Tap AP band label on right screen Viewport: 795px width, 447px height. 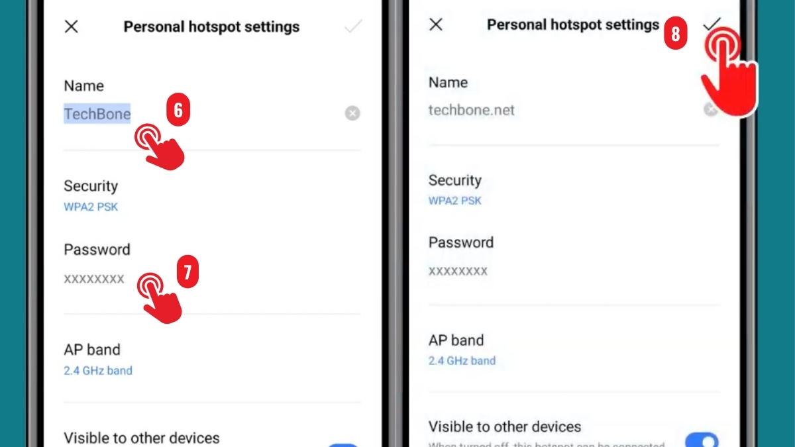tap(456, 340)
